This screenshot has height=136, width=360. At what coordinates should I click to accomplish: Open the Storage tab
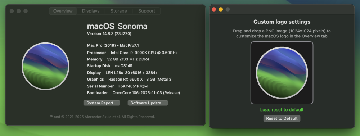coord(119,11)
